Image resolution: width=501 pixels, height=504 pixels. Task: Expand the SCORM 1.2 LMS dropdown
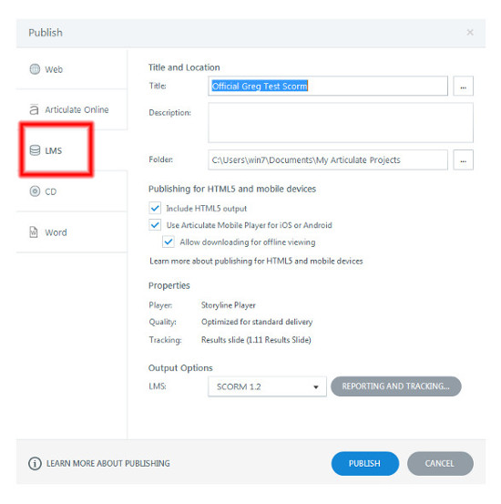click(267, 386)
